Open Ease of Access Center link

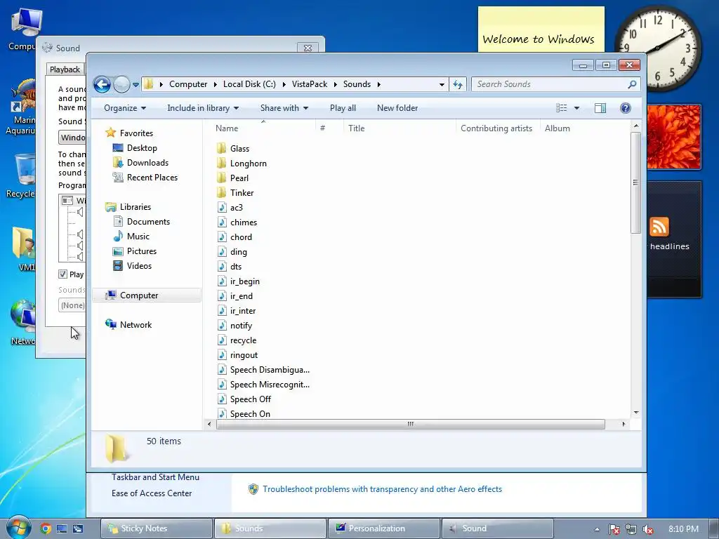click(x=152, y=493)
